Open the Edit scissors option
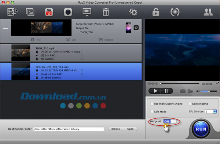The width and height of the screenshot is (220, 144). coord(71,40)
